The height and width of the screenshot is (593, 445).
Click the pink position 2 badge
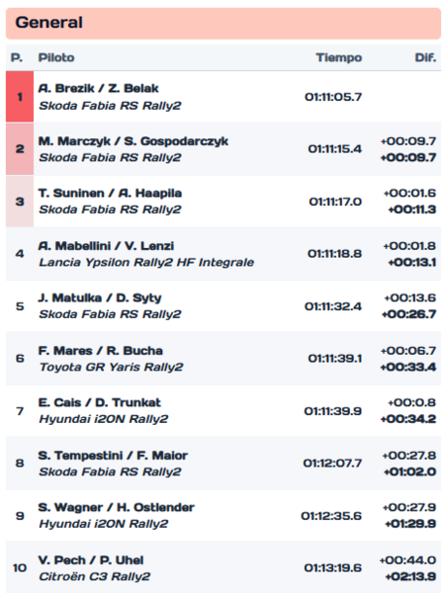click(x=20, y=149)
